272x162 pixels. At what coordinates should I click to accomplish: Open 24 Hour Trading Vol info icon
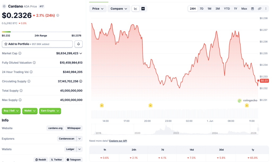click(x=31, y=72)
